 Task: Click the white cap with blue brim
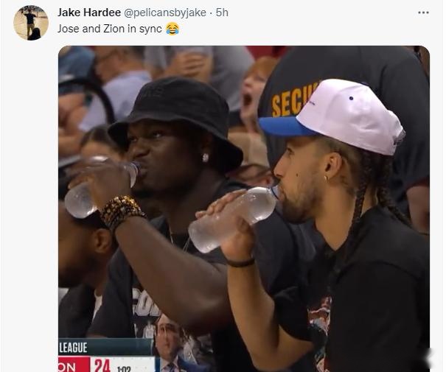[x=332, y=116]
